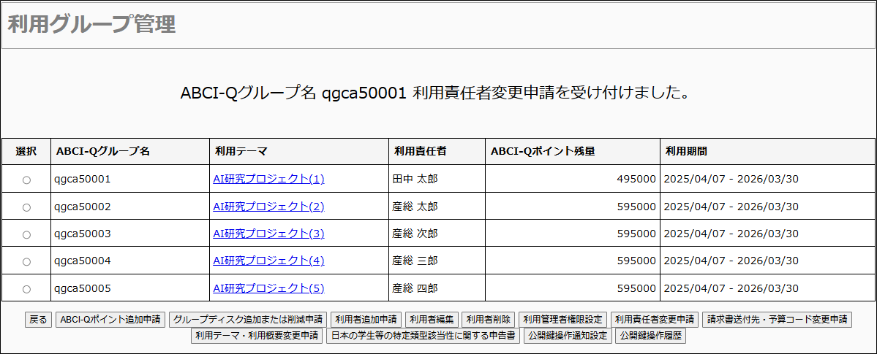The image size is (877, 354).
Task: Click the 戻る button
Action: coord(38,320)
